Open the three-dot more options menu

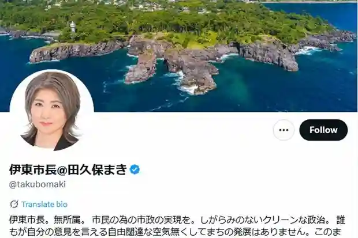click(284, 130)
